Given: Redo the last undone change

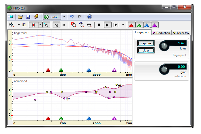Looking at the screenshot, I should (80, 17).
